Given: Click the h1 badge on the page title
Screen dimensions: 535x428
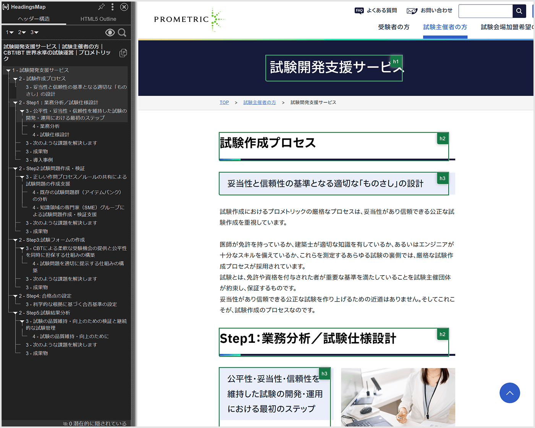Looking at the screenshot, I should [x=396, y=62].
